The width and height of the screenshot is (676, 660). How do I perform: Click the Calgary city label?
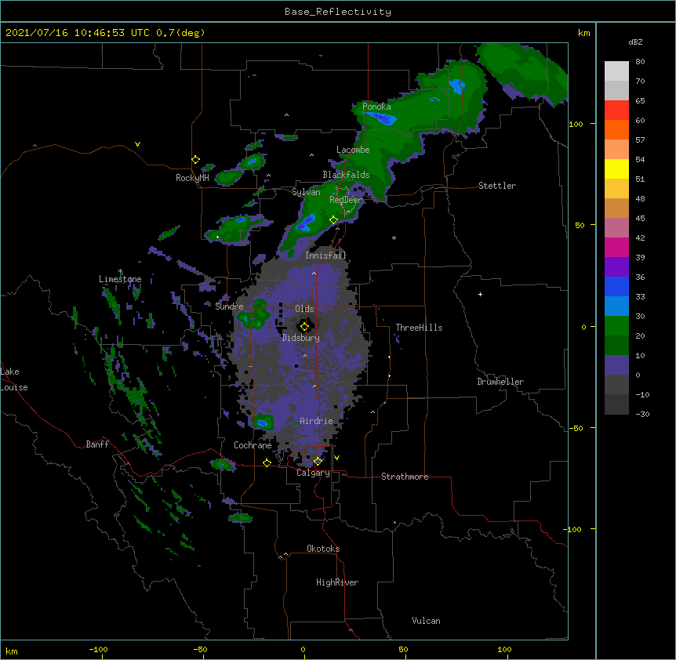(x=313, y=473)
